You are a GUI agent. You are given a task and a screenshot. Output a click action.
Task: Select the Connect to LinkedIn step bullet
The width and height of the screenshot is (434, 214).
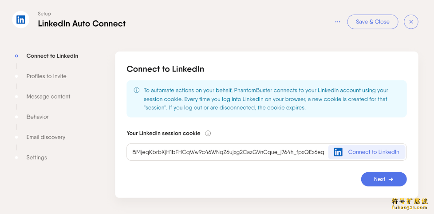pyautogui.click(x=16, y=56)
